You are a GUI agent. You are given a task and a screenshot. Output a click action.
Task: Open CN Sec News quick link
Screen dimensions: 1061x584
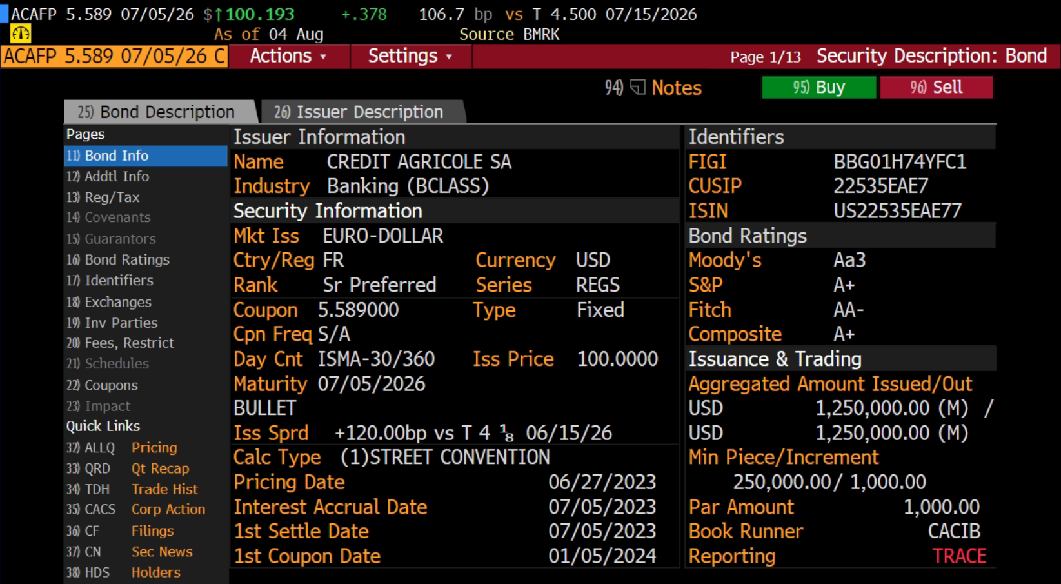[129, 552]
